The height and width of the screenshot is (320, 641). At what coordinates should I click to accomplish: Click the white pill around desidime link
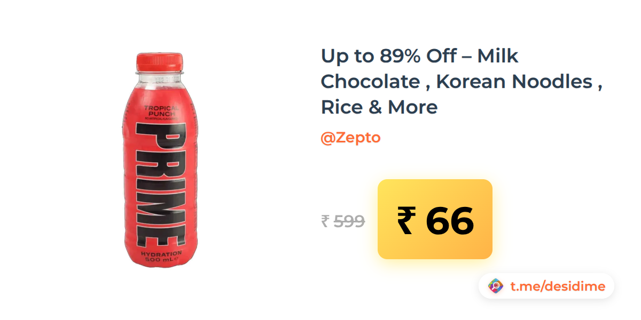(546, 286)
